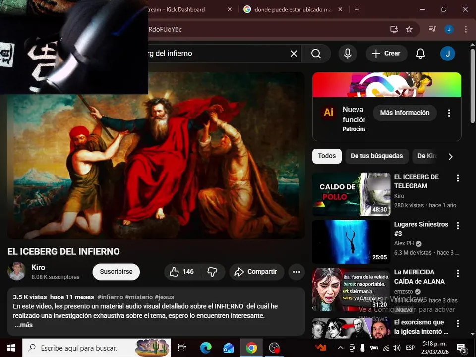
Task: Select the De tus búsquedas chip
Action: coord(377,156)
